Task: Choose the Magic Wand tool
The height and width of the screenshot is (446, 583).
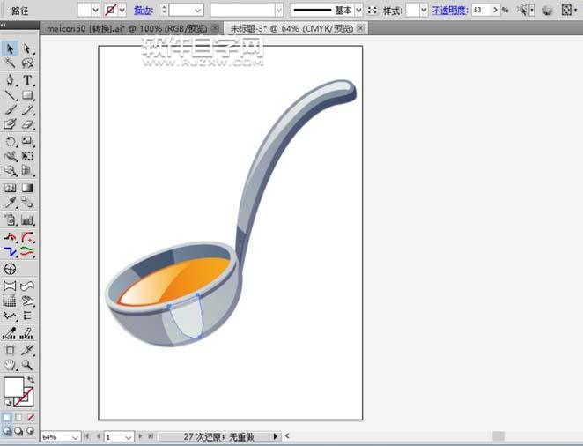Action: (10, 63)
